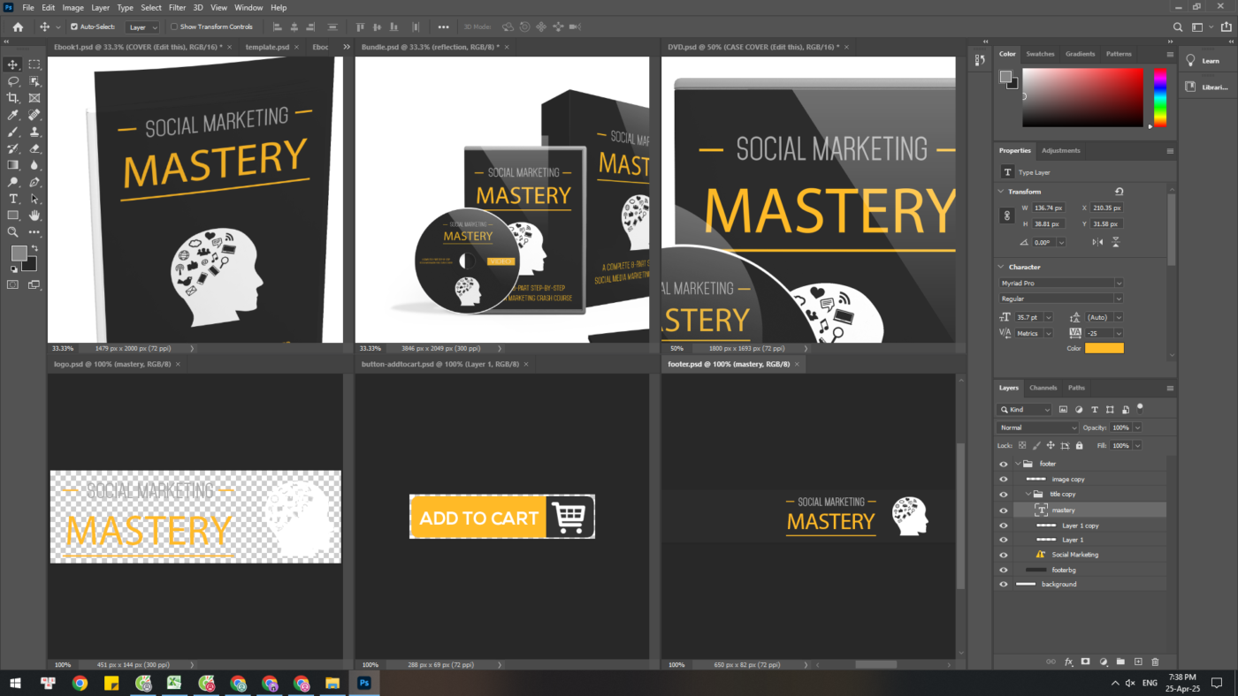
Task: Select the Object Selection tool
Action: pyautogui.click(x=34, y=81)
